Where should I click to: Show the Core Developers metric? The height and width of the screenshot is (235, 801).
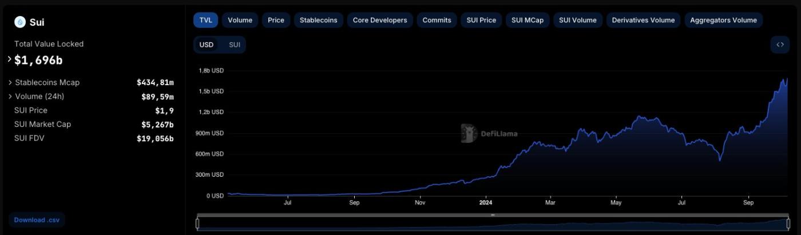click(380, 20)
